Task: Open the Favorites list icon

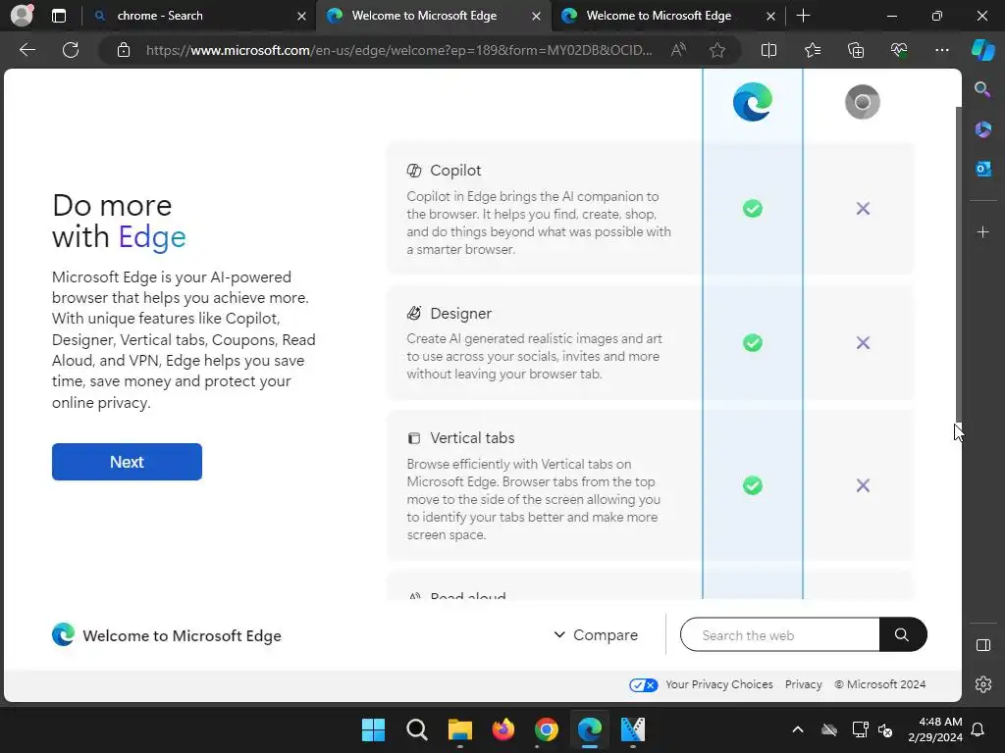Action: 812,50
